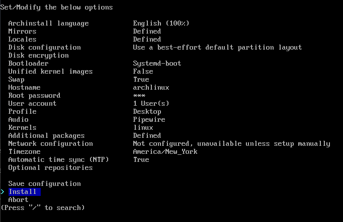Open the Profile selection
The height and width of the screenshot is (222, 343).
pyautogui.click(x=22, y=112)
